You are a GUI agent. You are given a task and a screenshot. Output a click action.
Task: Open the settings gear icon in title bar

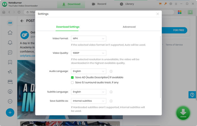171,4
